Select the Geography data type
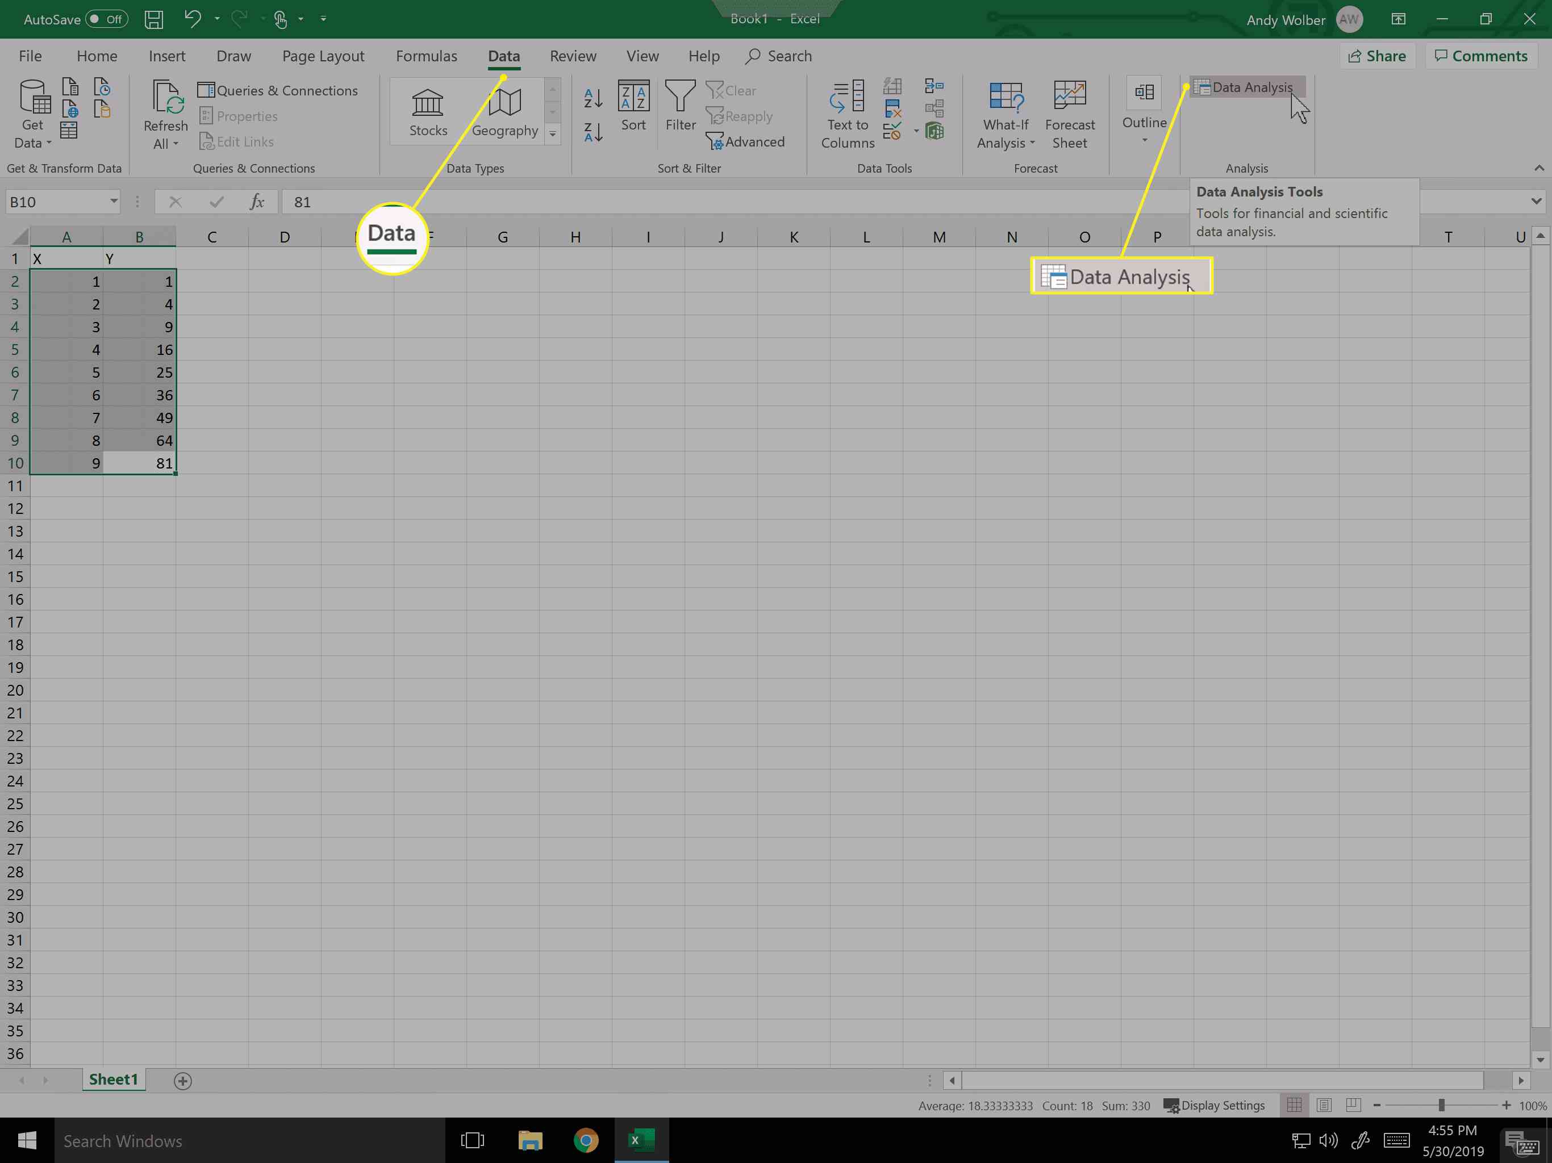This screenshot has width=1552, height=1163. [x=504, y=108]
